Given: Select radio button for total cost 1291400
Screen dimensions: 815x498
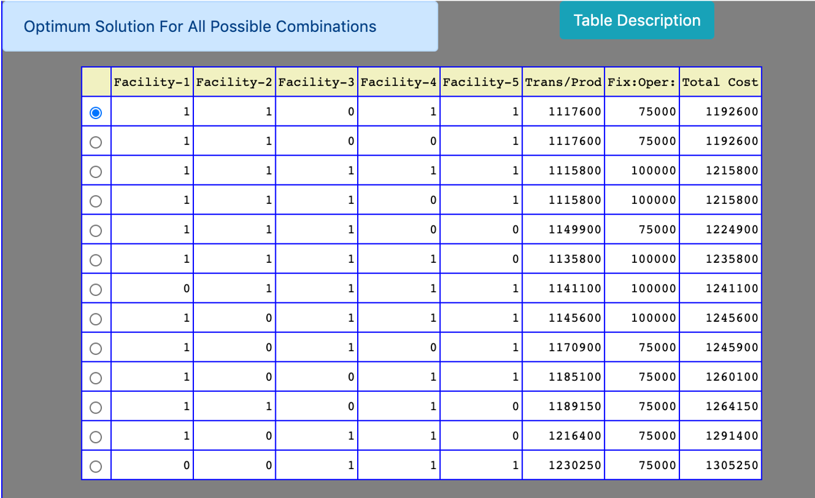Looking at the screenshot, I should point(95,437).
